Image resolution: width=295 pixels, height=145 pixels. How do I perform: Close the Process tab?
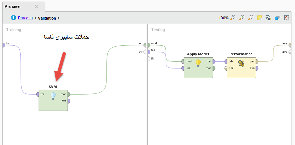[36, 6]
